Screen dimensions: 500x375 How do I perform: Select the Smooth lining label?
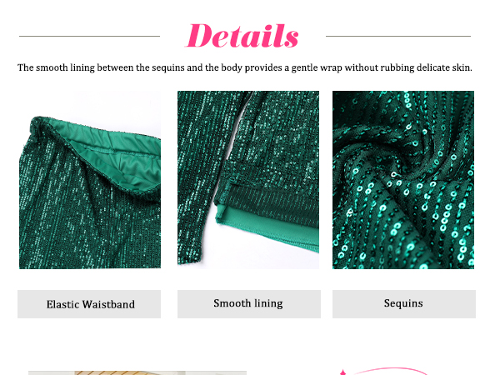coord(249,304)
